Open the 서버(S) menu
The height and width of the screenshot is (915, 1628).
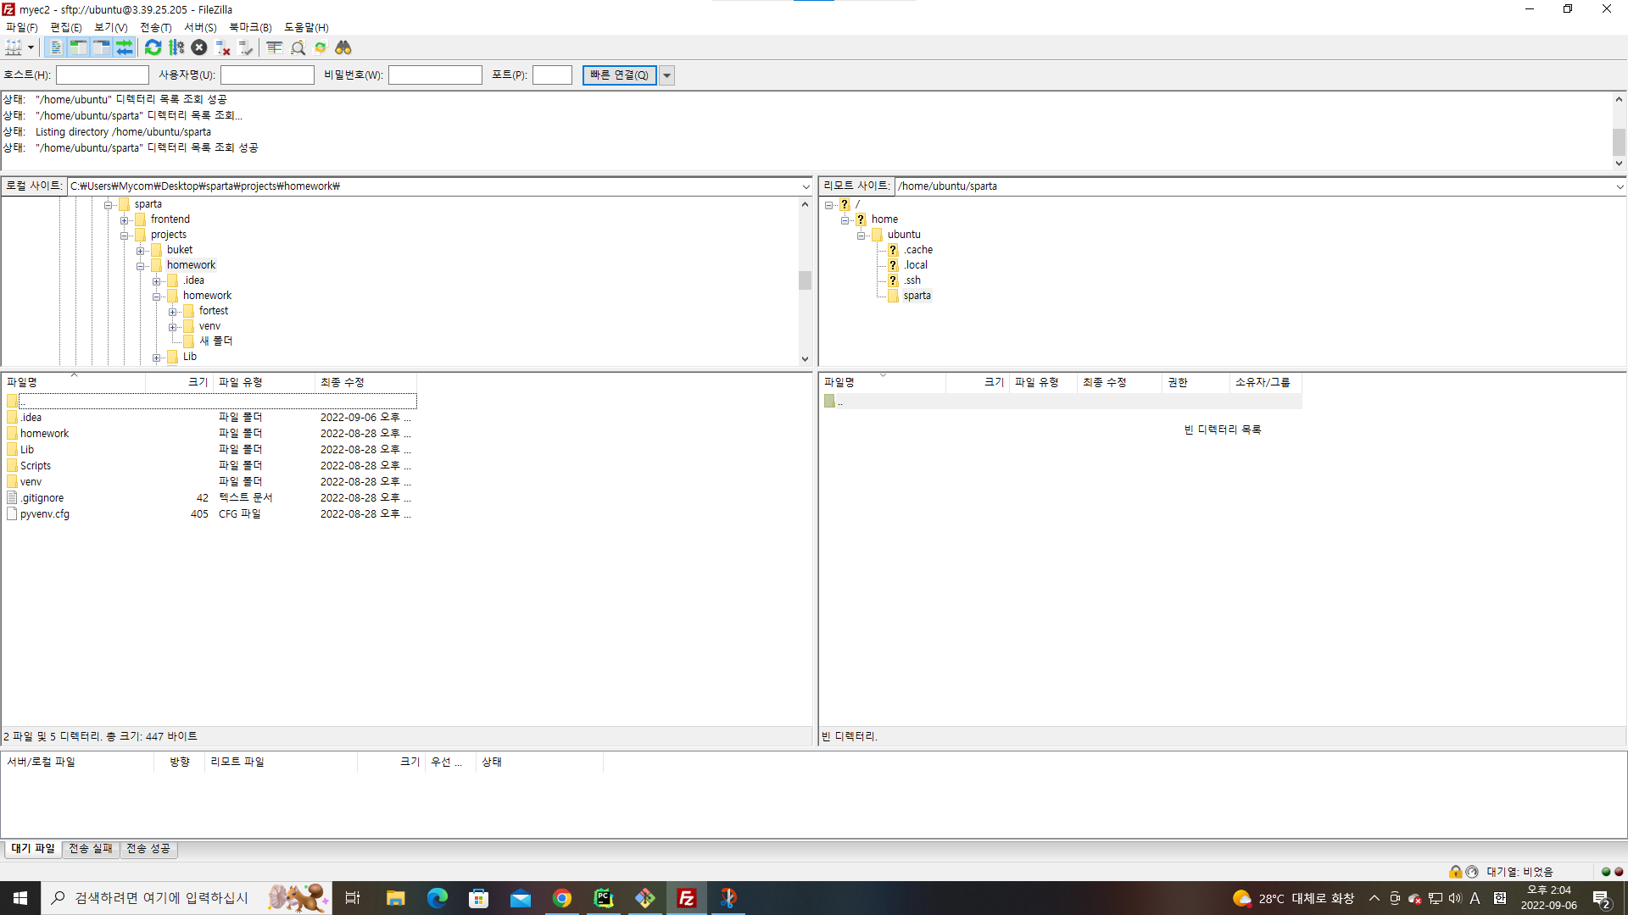(x=200, y=27)
